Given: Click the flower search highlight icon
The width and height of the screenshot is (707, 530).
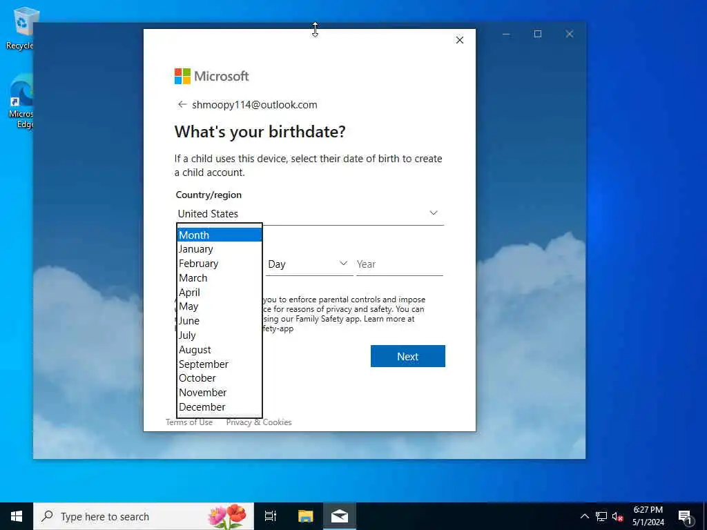Looking at the screenshot, I should tap(228, 516).
